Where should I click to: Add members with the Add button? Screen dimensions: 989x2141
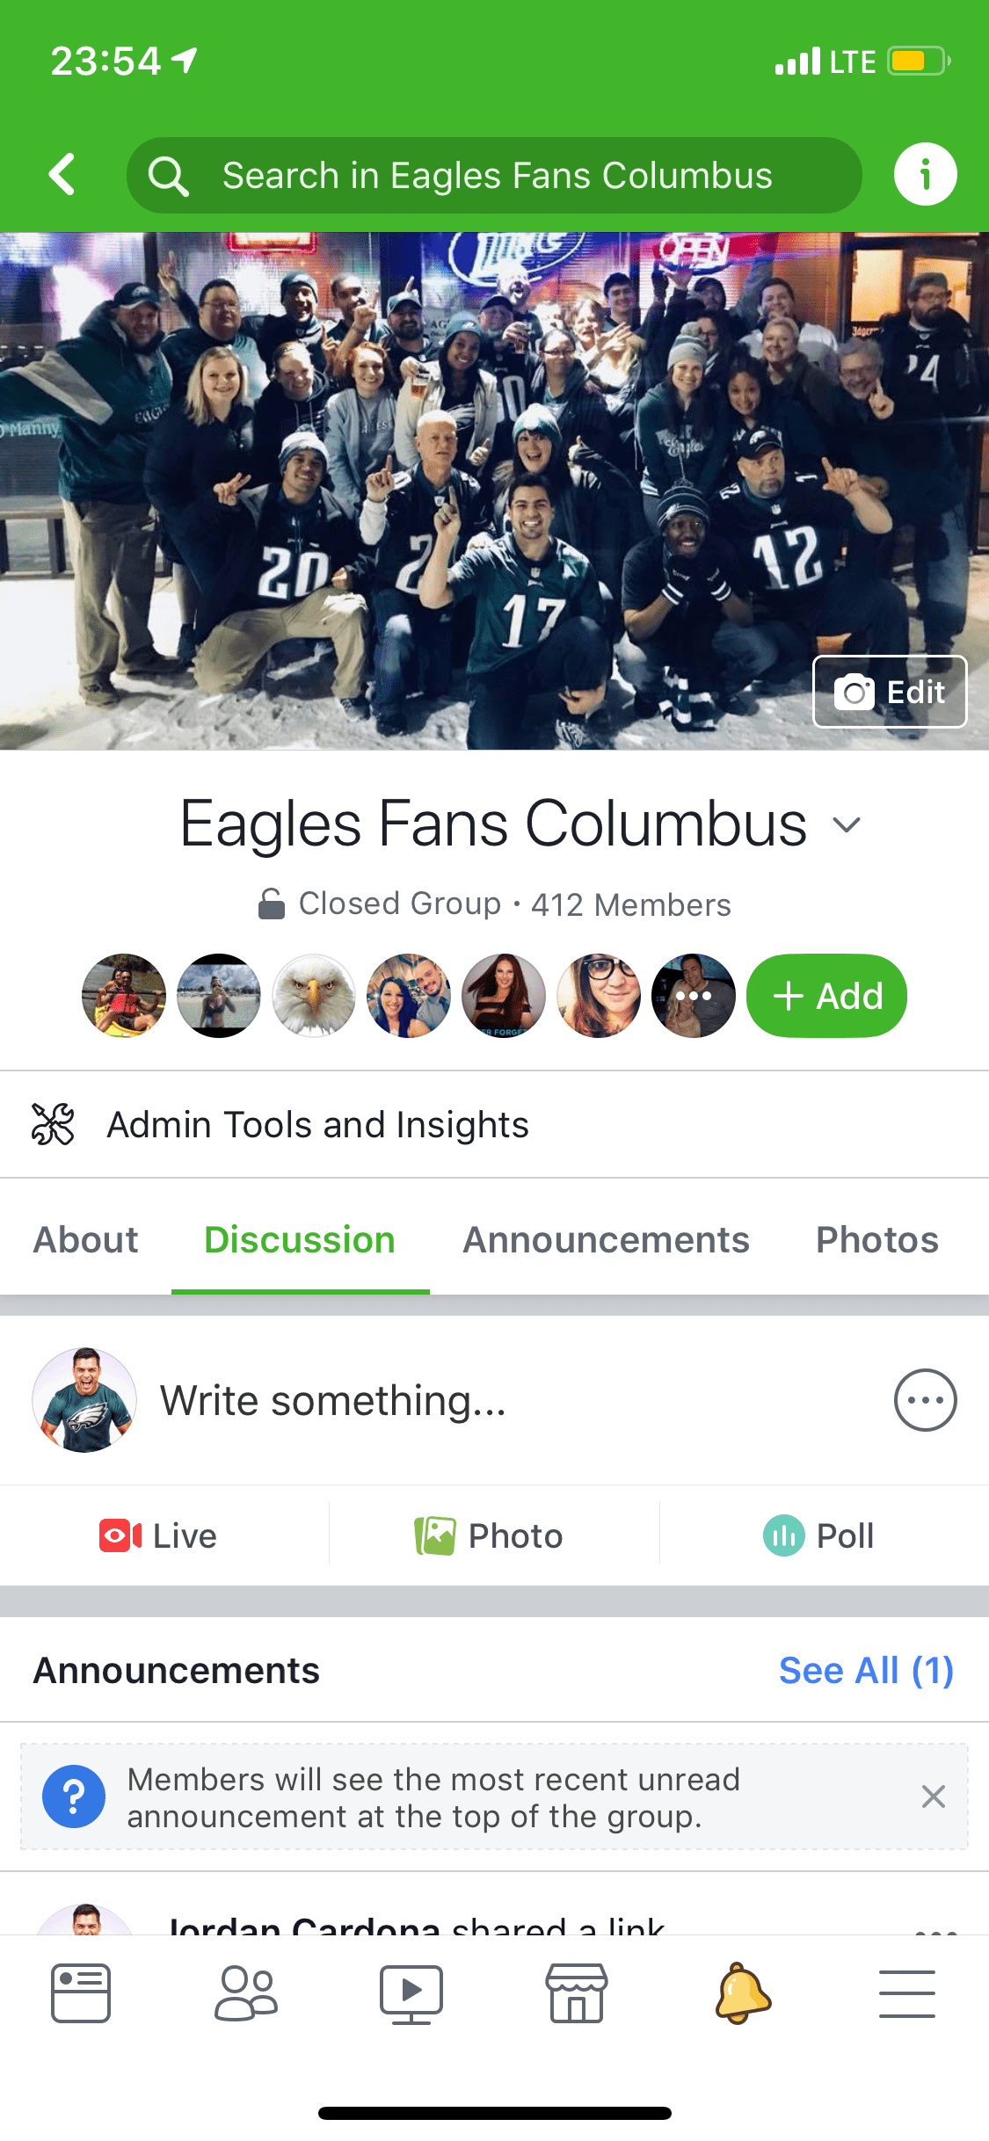tap(825, 996)
